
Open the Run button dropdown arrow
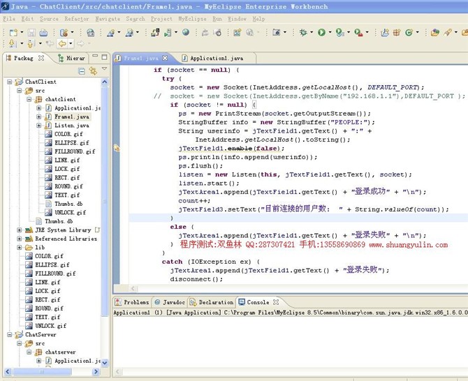pyautogui.click(x=330, y=32)
